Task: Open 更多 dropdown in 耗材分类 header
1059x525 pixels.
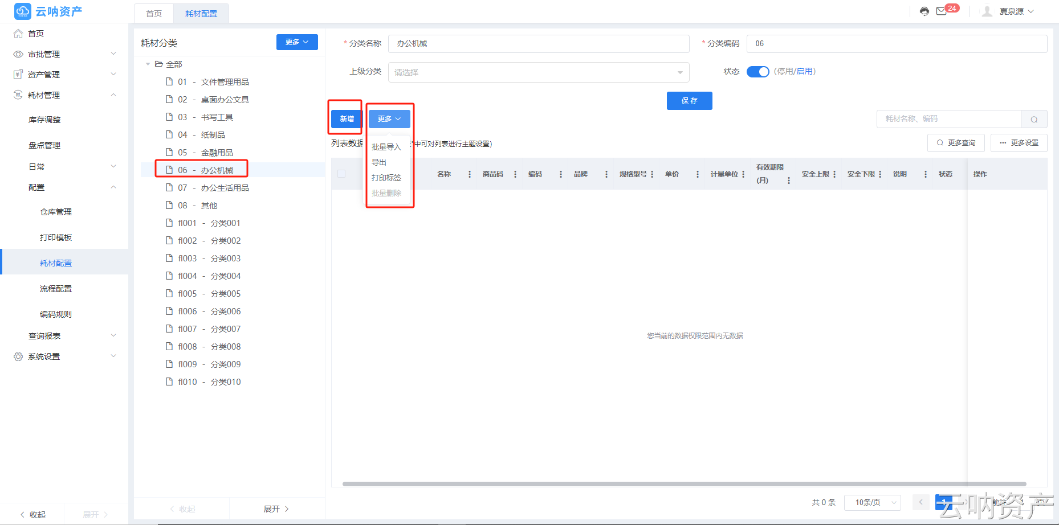Action: point(297,42)
